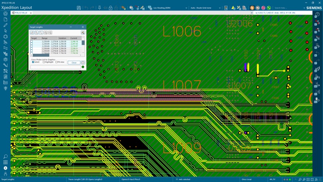Open the gear Setup icon in left sidebar
323x182 pixels.
tap(5, 36)
